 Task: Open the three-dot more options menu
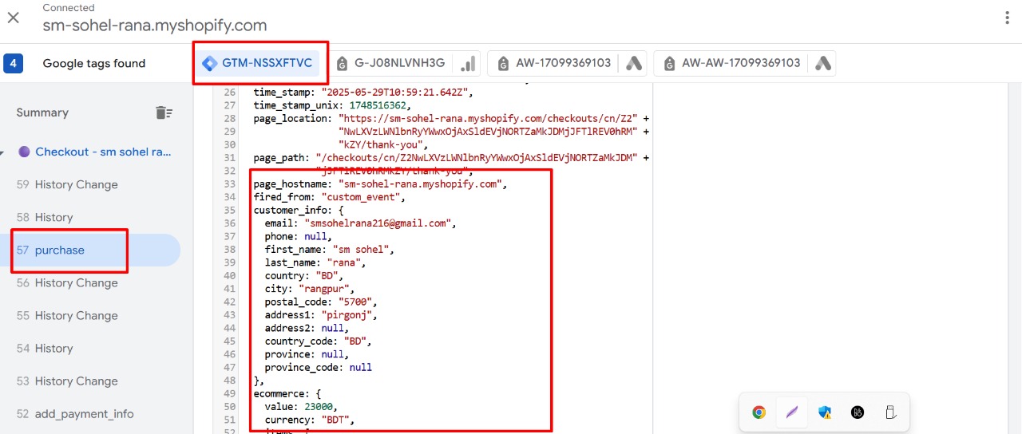coord(1006,18)
